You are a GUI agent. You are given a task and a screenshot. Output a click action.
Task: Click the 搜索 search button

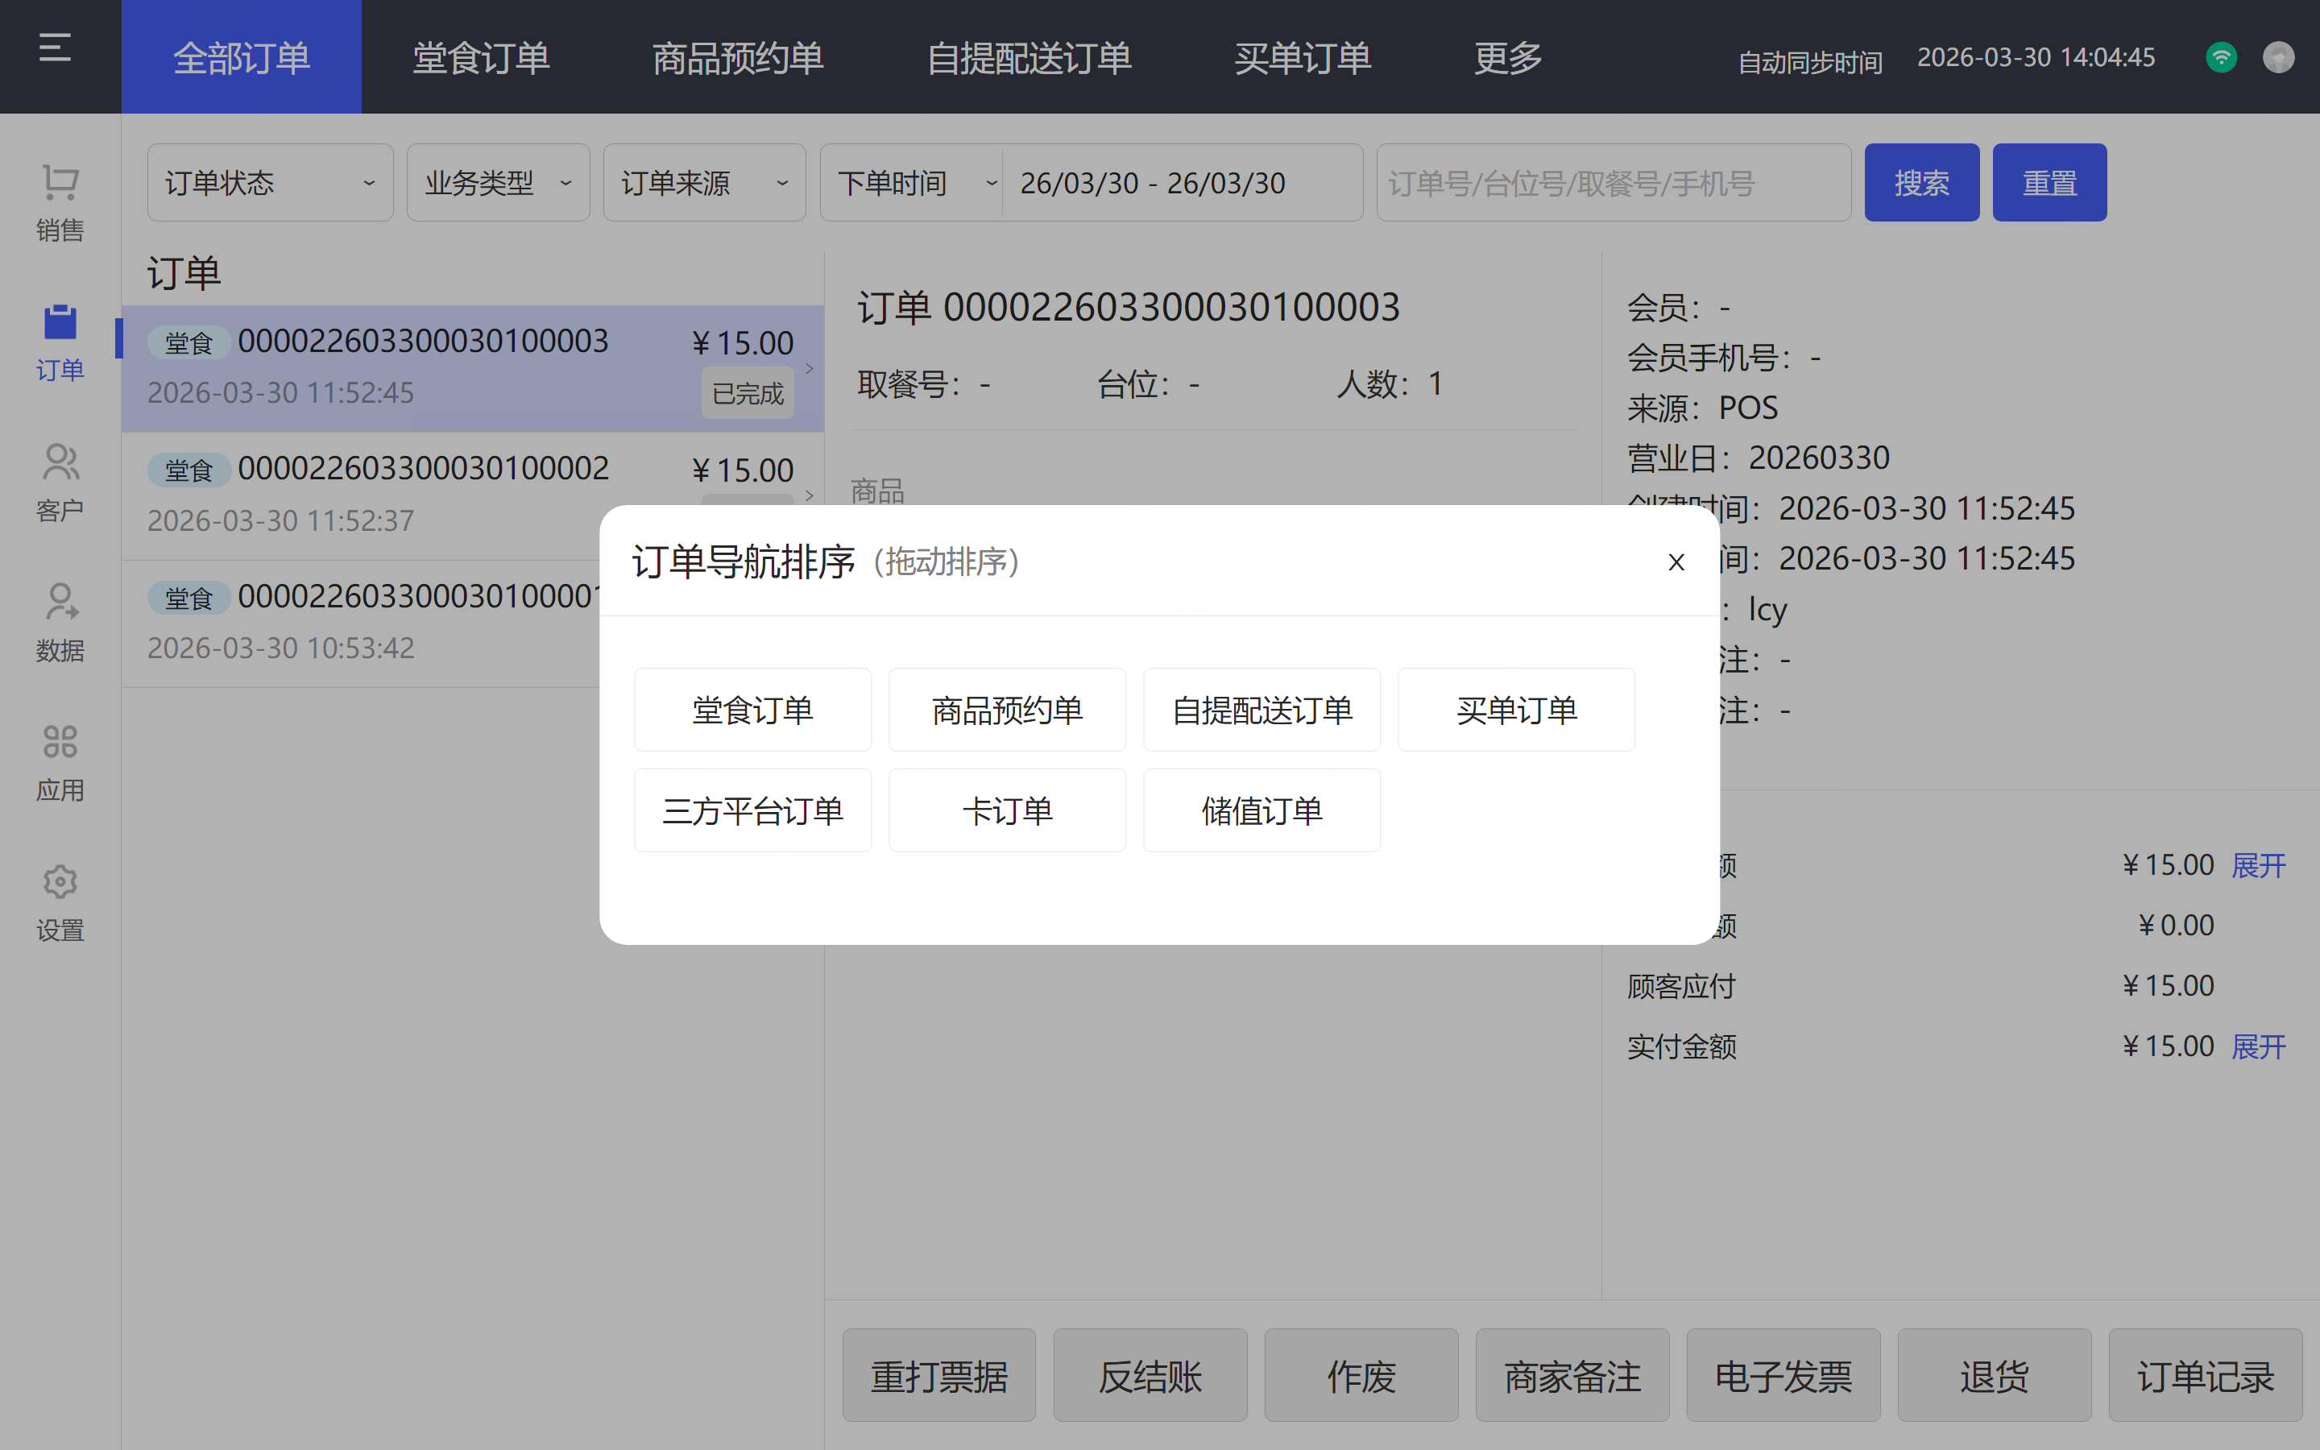(x=1921, y=183)
